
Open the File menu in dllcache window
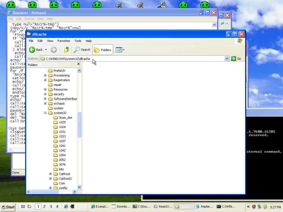(x=31, y=41)
